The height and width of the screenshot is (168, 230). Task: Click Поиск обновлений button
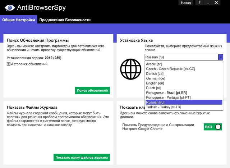pos(92,90)
